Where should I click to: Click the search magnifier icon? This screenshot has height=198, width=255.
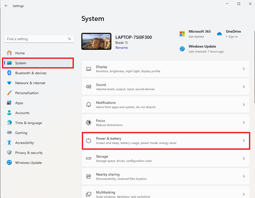[x=69, y=39]
